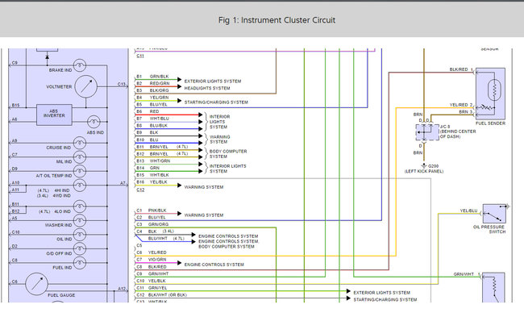Select the ABS INVERTER box
The image size is (524, 317).
point(54,115)
